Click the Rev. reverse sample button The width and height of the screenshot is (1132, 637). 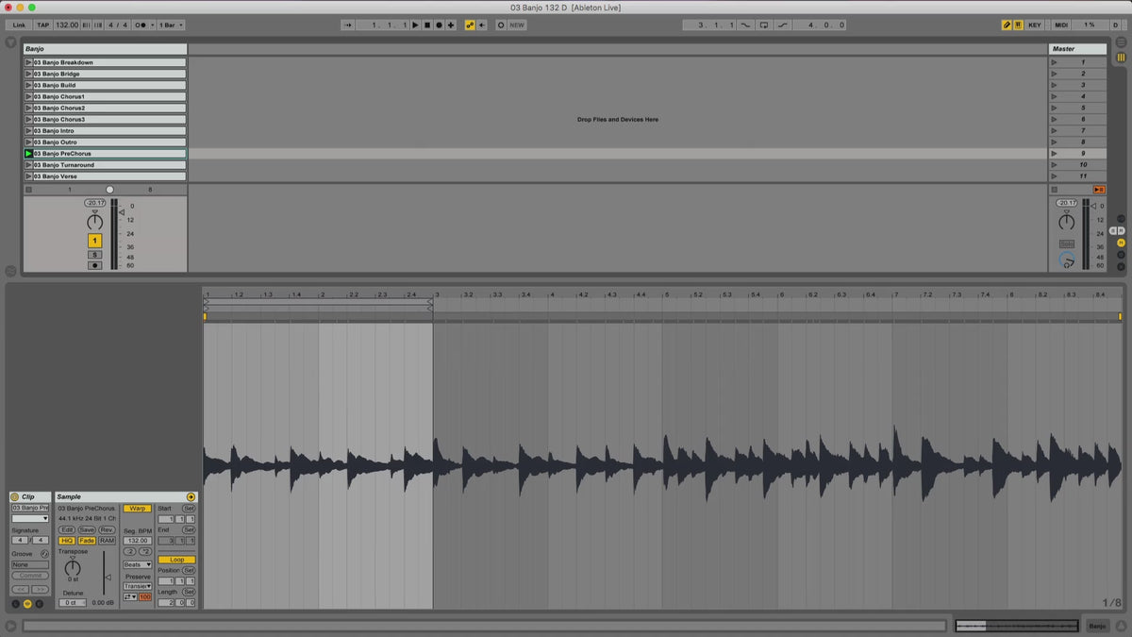coord(107,529)
